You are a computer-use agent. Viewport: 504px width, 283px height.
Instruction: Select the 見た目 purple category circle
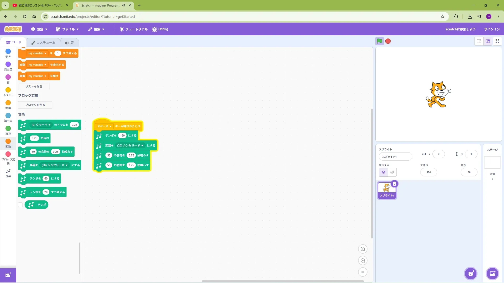8,64
